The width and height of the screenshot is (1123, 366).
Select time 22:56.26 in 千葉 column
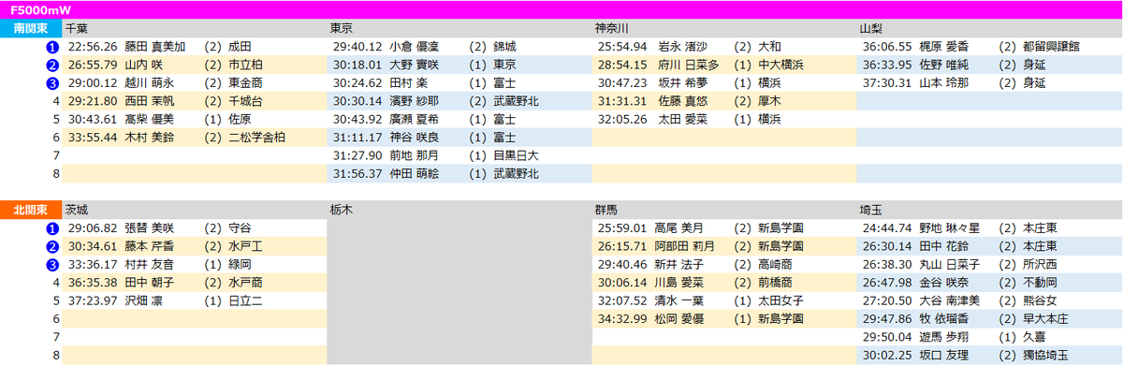(93, 46)
